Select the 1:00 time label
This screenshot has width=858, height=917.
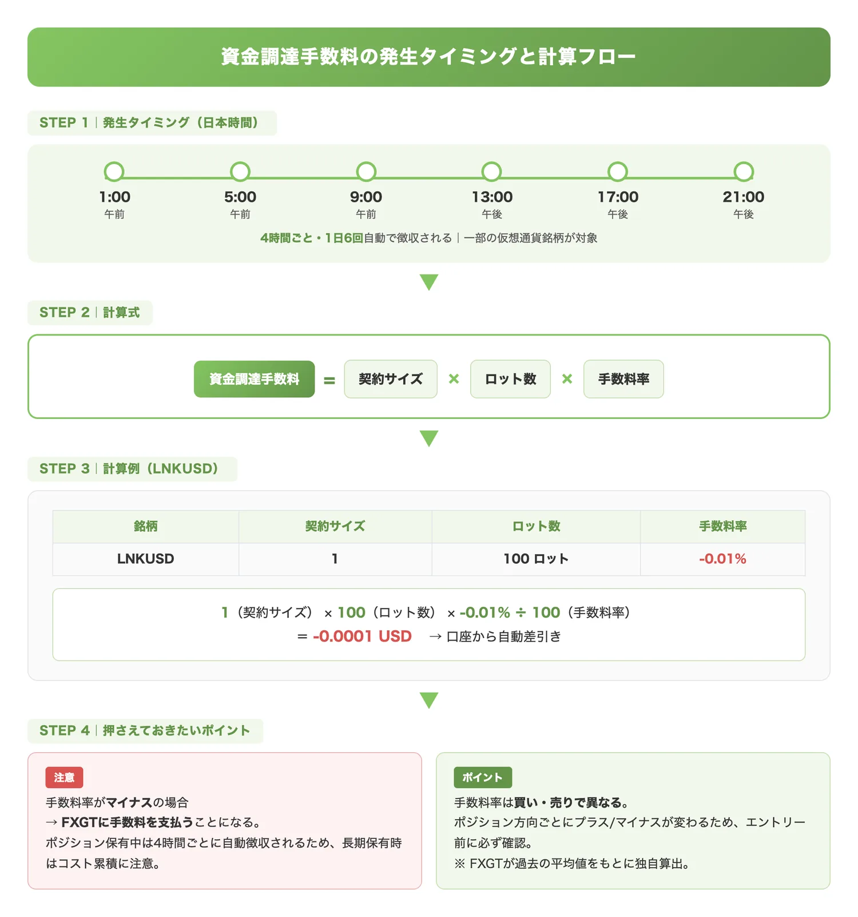(114, 197)
